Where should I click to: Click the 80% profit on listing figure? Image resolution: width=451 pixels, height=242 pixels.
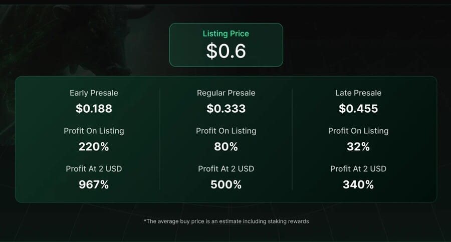(x=226, y=147)
